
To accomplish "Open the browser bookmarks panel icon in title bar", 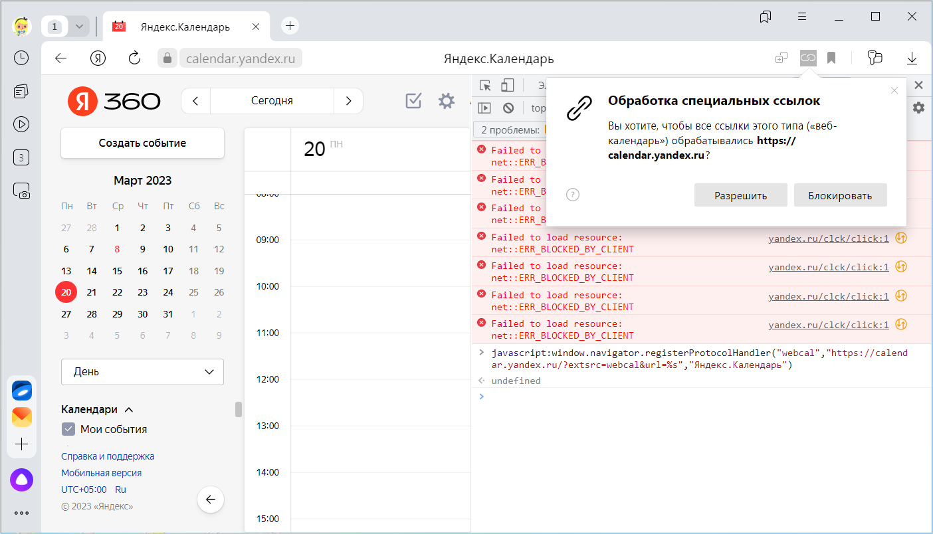I will click(766, 17).
